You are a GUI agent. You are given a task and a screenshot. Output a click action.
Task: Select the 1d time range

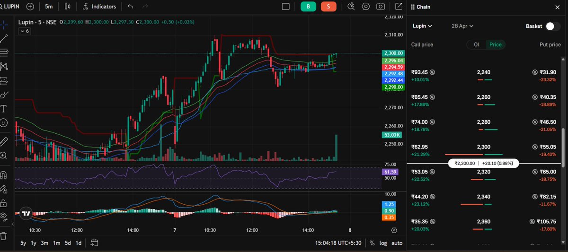pos(79,243)
